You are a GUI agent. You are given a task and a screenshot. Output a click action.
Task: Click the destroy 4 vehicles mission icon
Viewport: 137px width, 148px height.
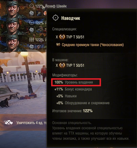tap(8, 123)
